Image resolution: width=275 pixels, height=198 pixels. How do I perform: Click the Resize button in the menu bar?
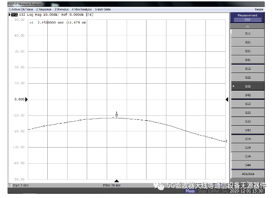click(x=259, y=9)
